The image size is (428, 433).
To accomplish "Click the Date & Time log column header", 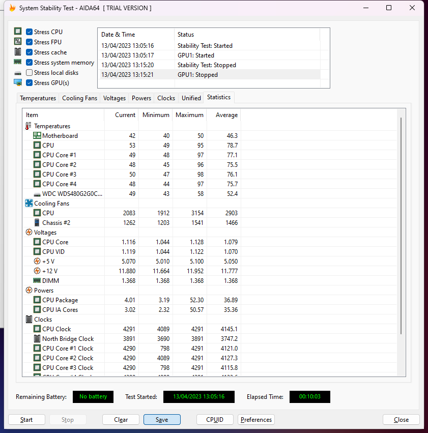I will click(136, 35).
